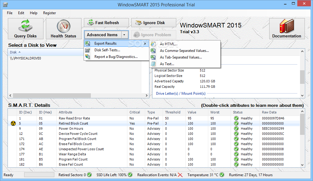
Task: Click Fast Refresh button
Action: coord(106,23)
